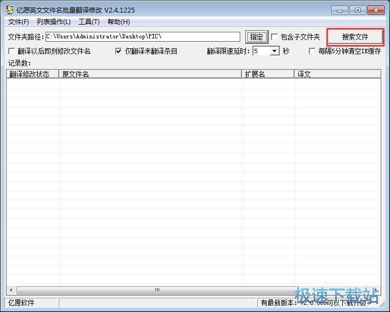
Task: Close the application window
Action: pos(376,10)
